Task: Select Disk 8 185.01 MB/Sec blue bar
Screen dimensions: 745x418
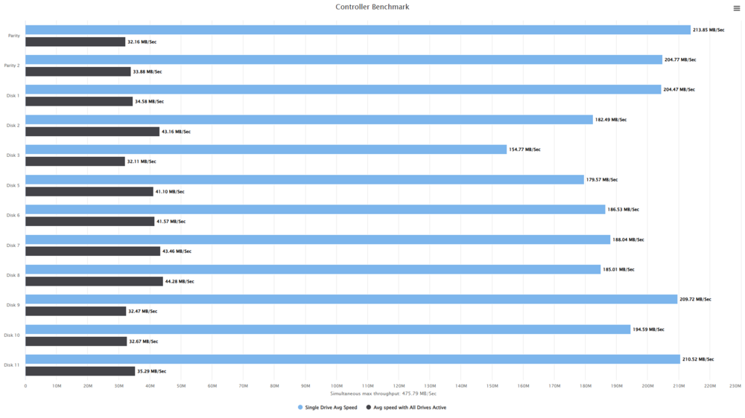Action: click(x=313, y=269)
